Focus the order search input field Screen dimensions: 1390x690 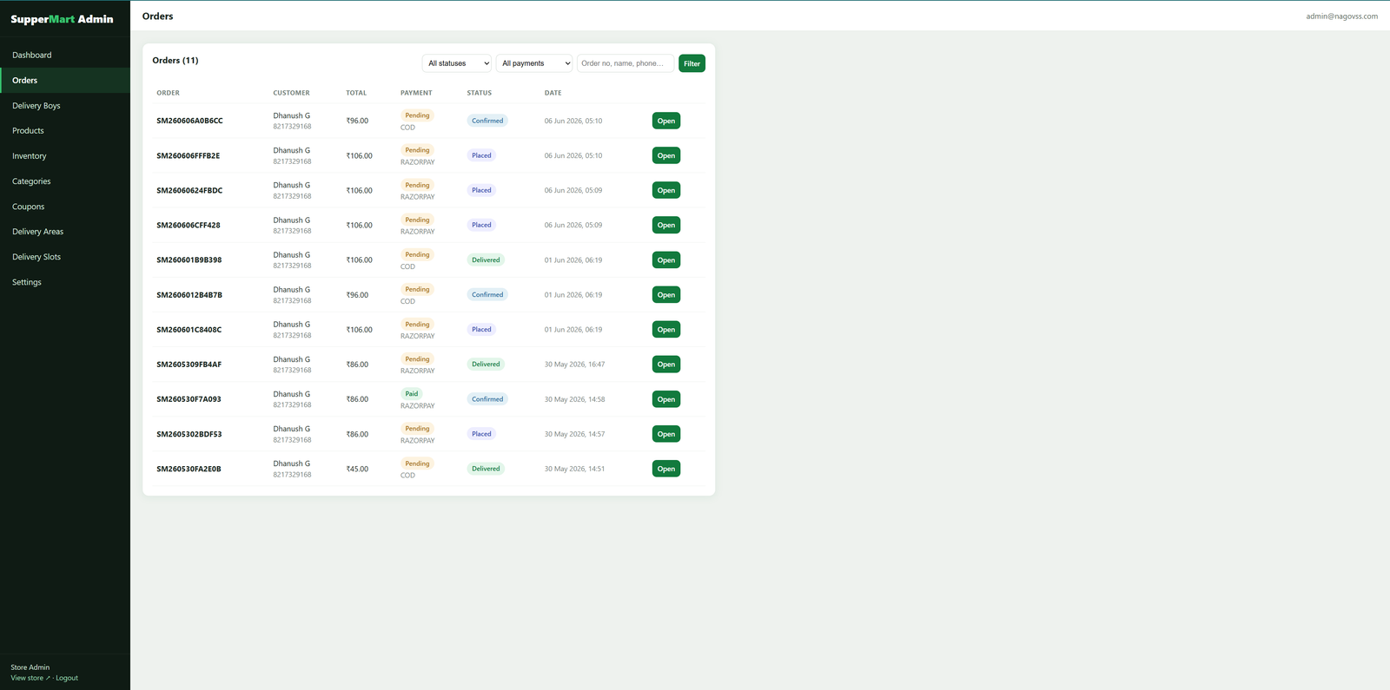(625, 63)
